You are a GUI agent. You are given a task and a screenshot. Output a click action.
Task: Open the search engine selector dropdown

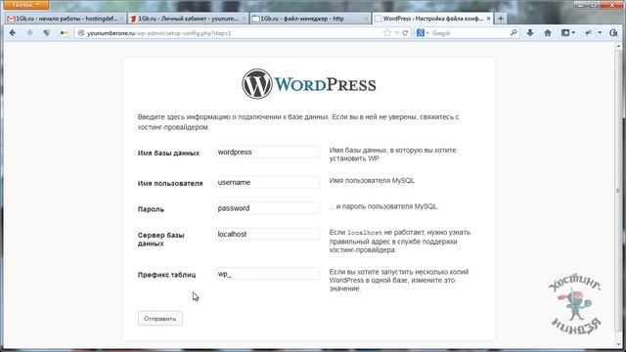(x=422, y=33)
